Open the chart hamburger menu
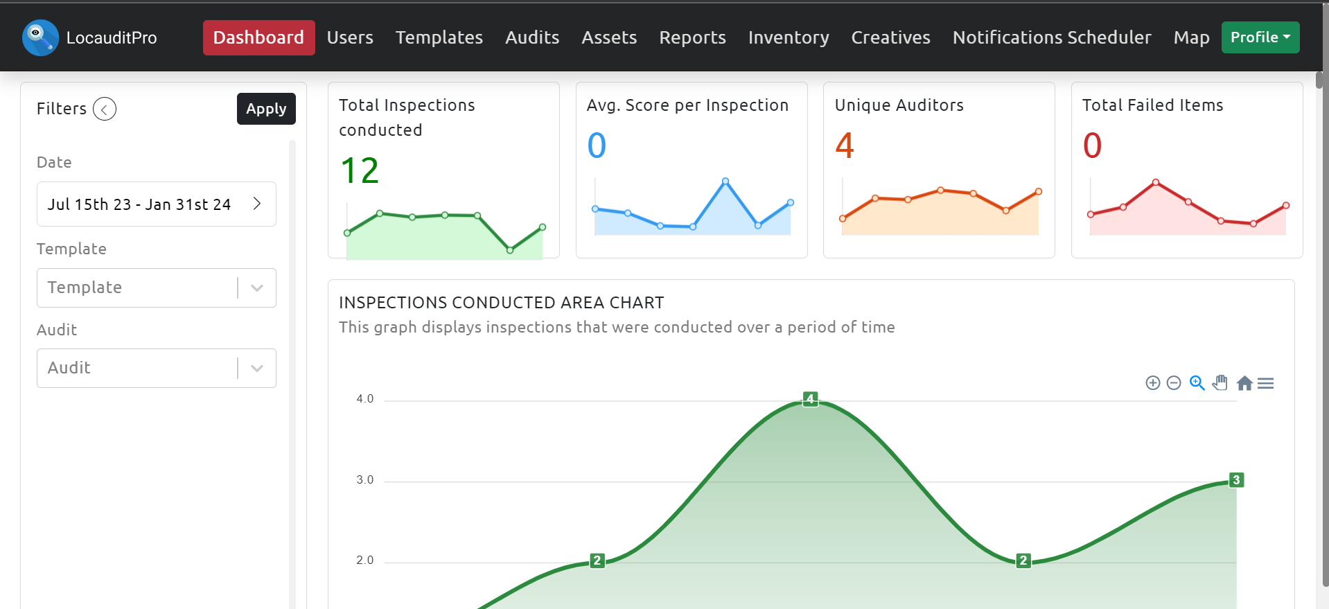The image size is (1329, 609). pos(1265,383)
